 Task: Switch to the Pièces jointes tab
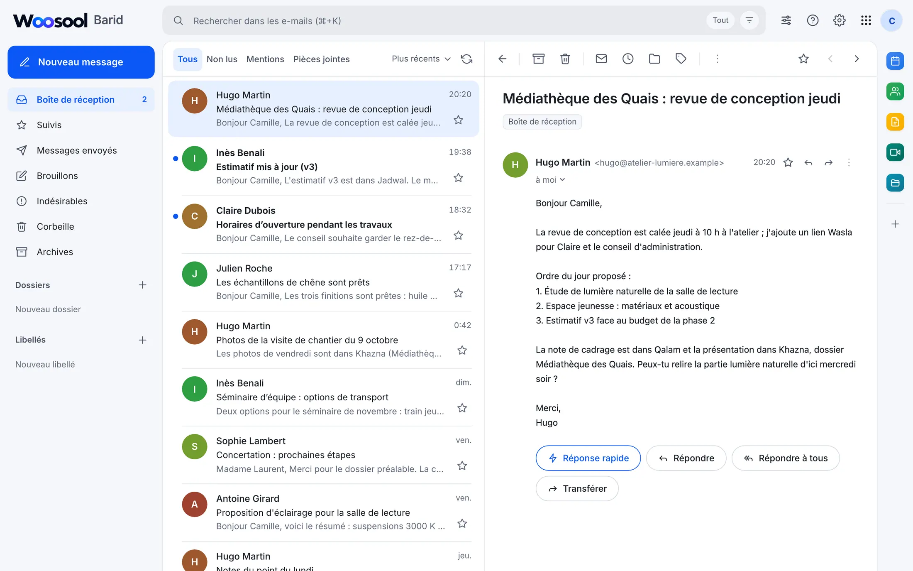[x=321, y=59]
